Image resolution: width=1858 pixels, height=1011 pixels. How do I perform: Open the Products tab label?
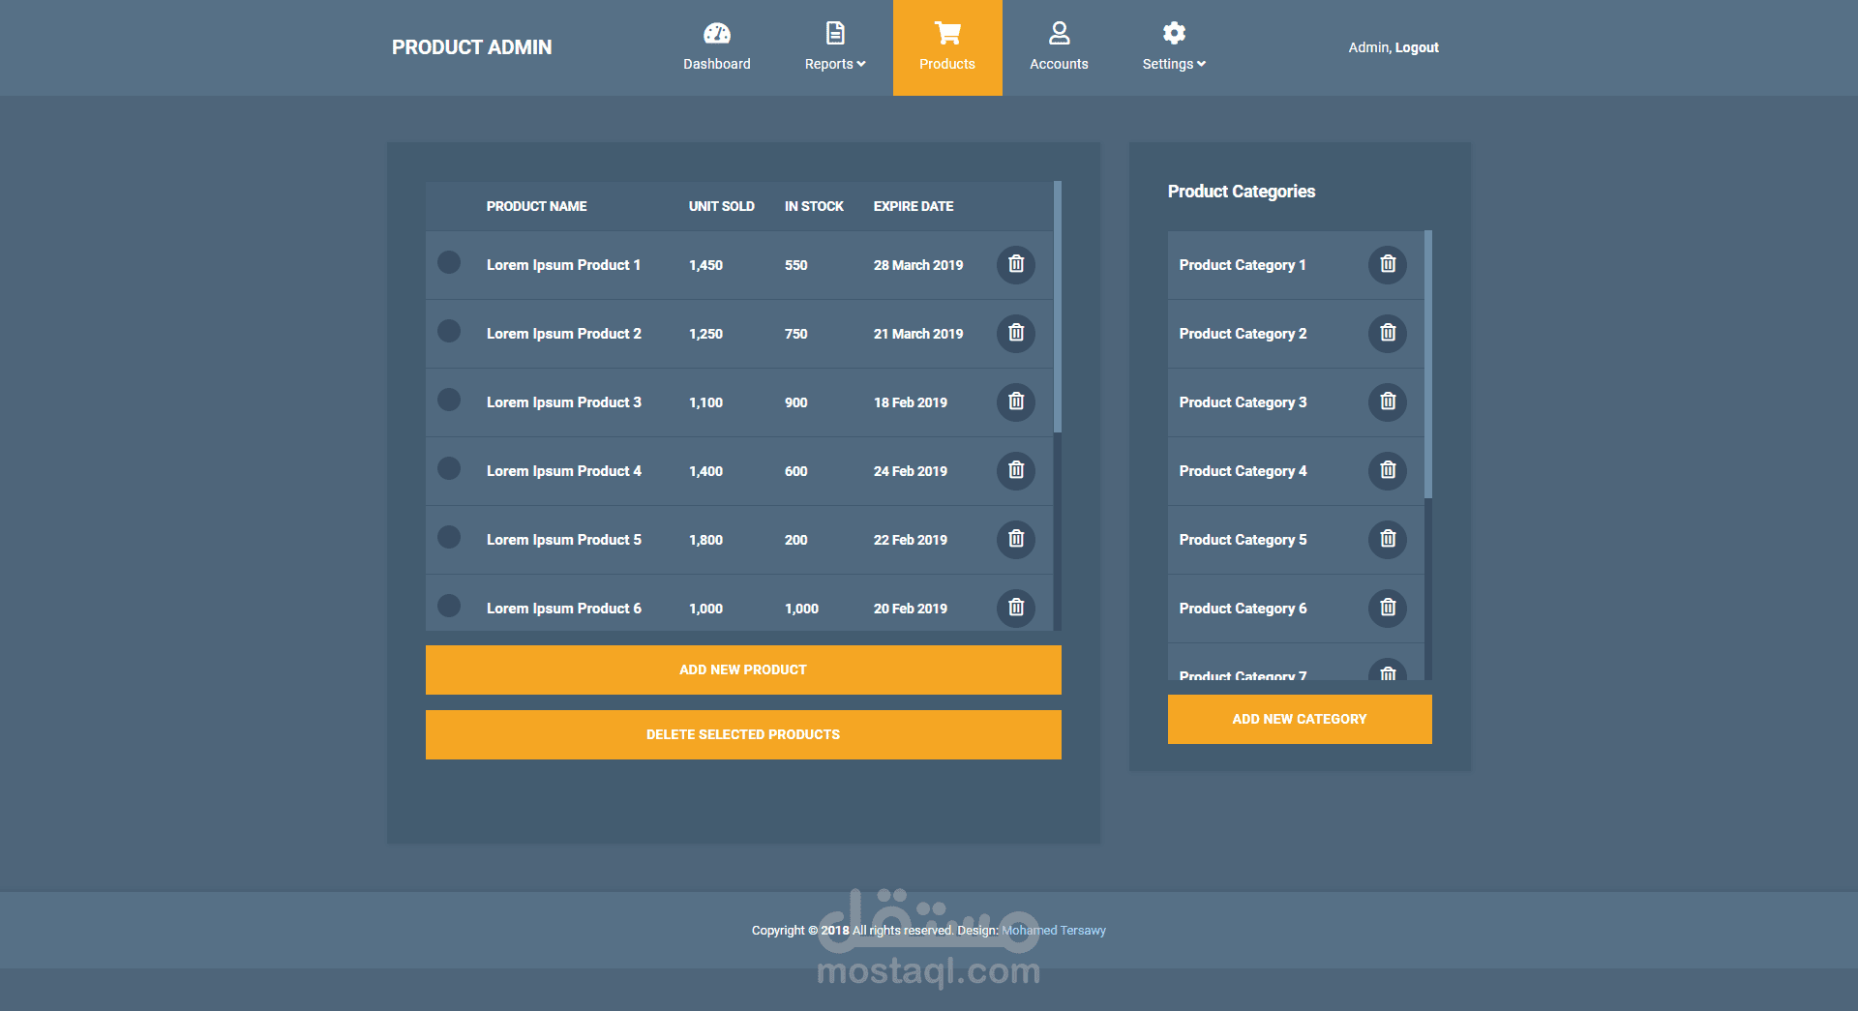tap(947, 64)
